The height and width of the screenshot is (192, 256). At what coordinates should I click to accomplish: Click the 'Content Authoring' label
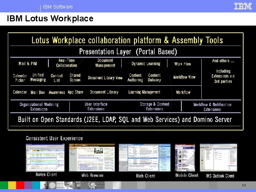[135, 78]
